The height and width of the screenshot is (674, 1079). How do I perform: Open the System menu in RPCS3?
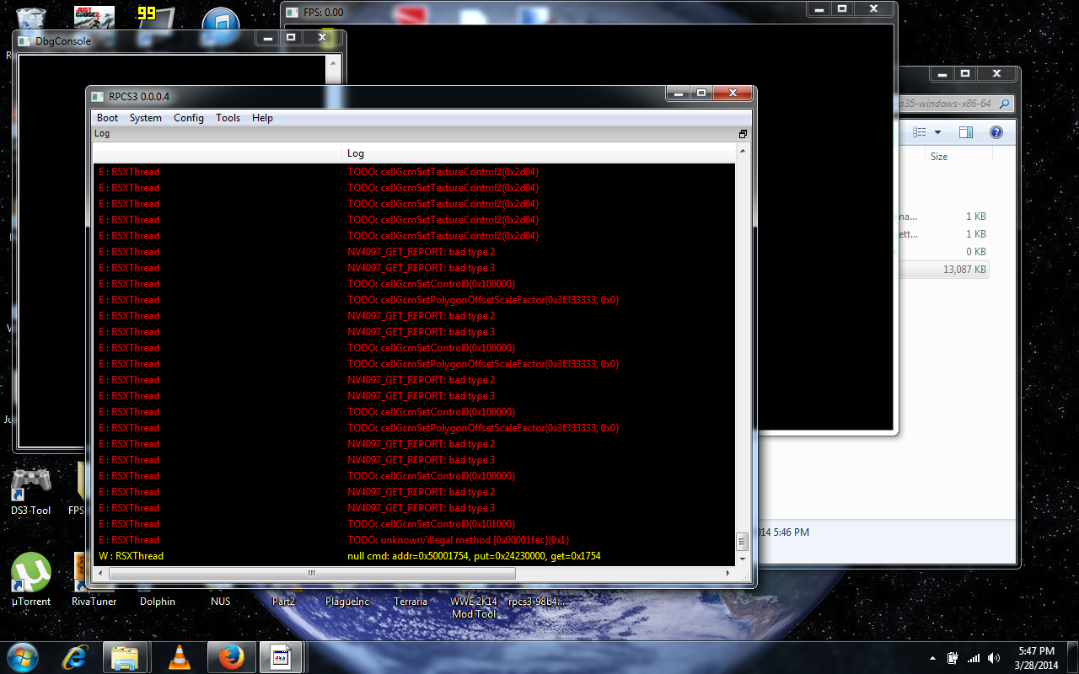point(146,118)
